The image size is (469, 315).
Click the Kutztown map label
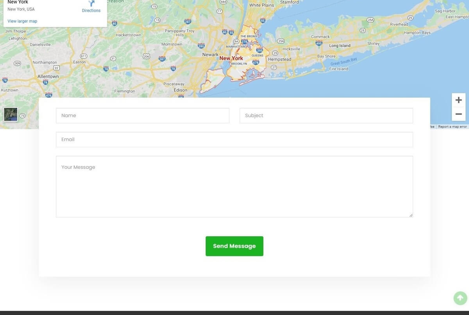pyautogui.click(x=10, y=90)
